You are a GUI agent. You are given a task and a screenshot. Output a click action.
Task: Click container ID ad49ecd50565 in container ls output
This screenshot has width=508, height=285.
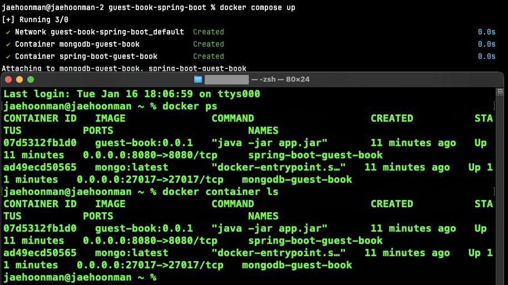point(40,253)
